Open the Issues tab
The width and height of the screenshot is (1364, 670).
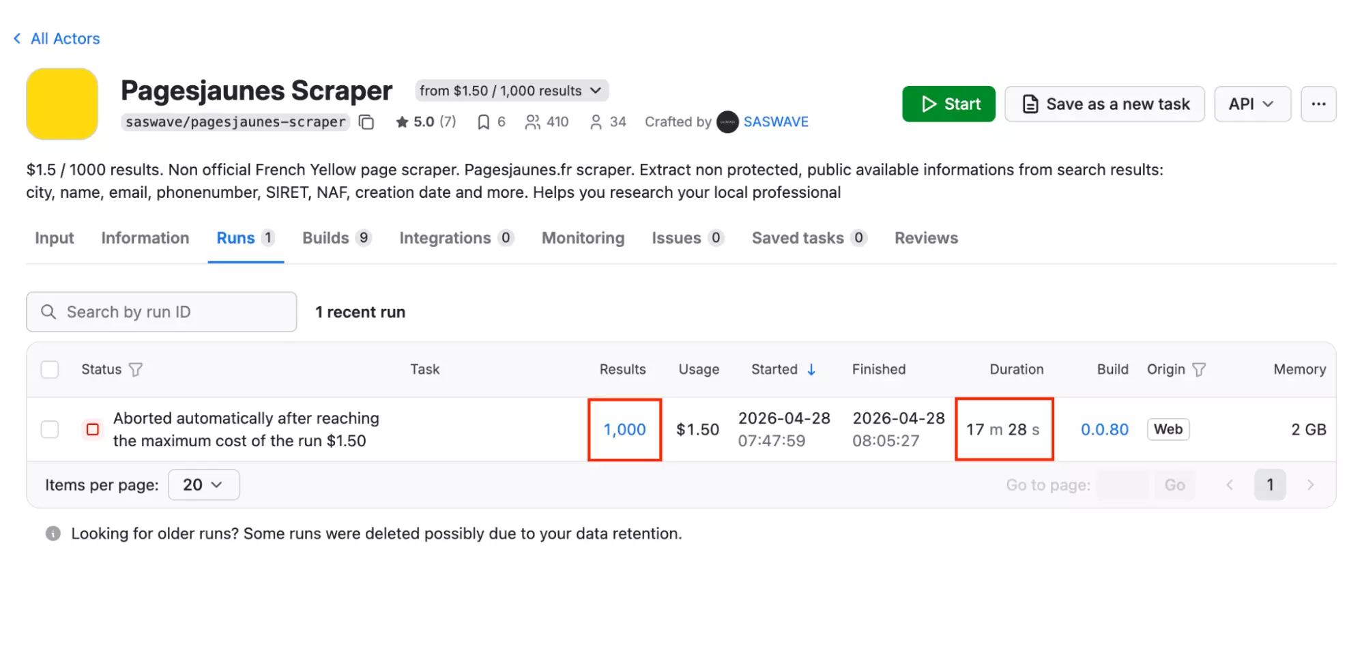(x=688, y=238)
